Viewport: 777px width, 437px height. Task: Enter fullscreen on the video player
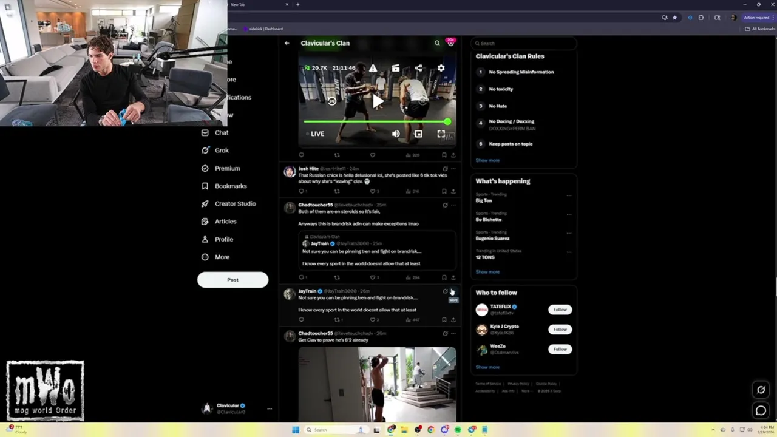[x=441, y=134]
